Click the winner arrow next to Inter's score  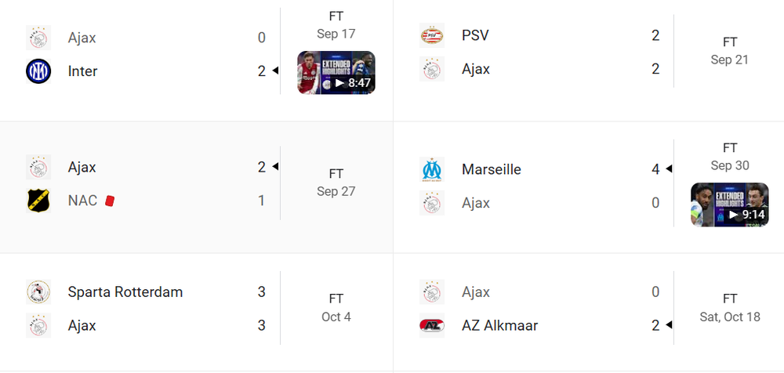[275, 71]
